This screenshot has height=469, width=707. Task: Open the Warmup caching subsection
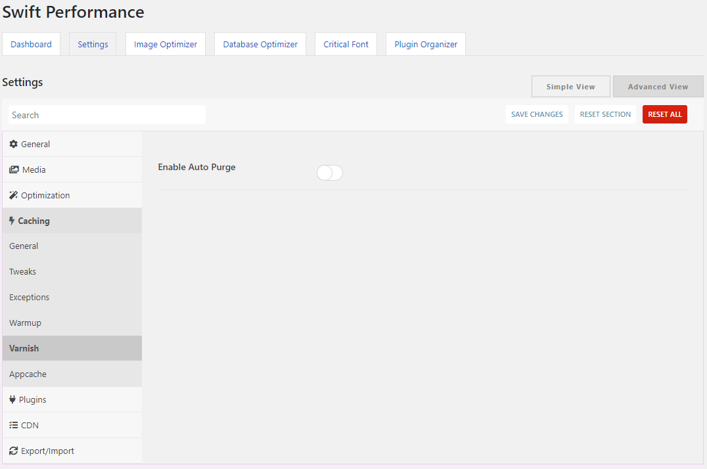72,323
